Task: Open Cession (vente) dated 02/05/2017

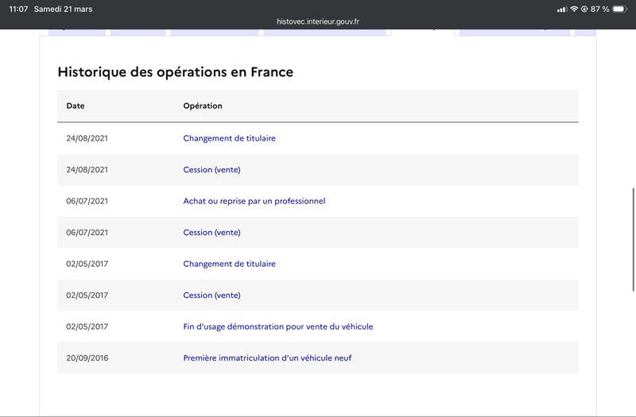Action: 211,295
